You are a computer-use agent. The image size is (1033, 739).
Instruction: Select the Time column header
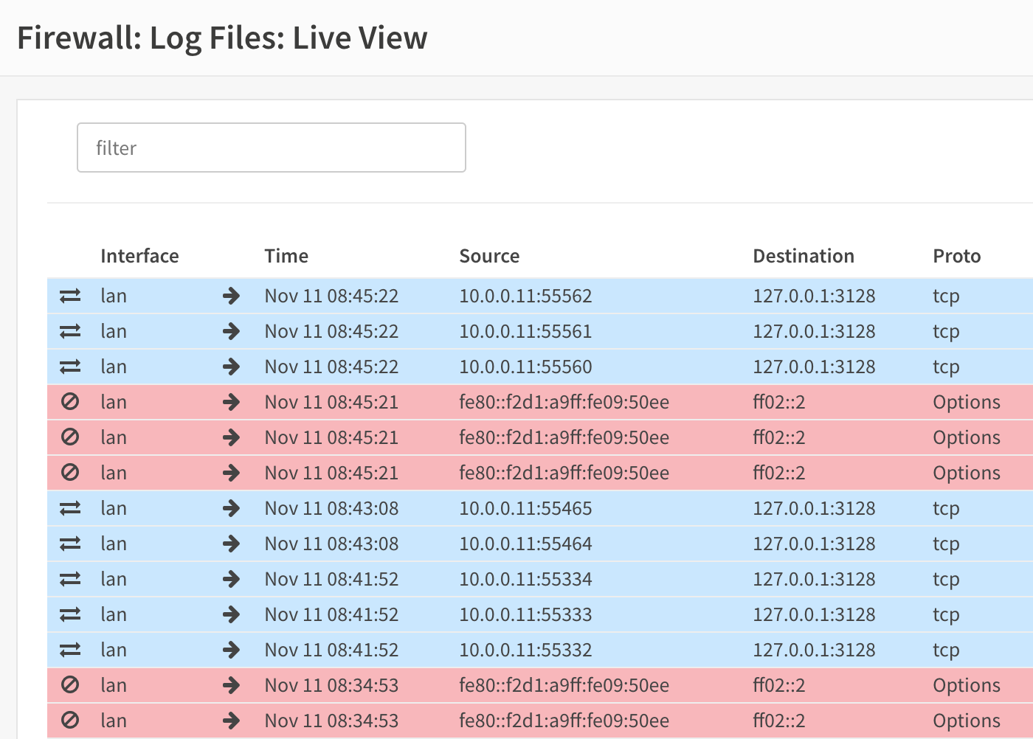click(286, 256)
